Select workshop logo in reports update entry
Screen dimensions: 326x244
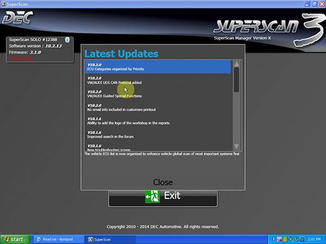158,121
